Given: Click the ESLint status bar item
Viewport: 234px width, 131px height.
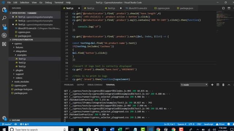Looking at the screenshot, I should (220, 124).
